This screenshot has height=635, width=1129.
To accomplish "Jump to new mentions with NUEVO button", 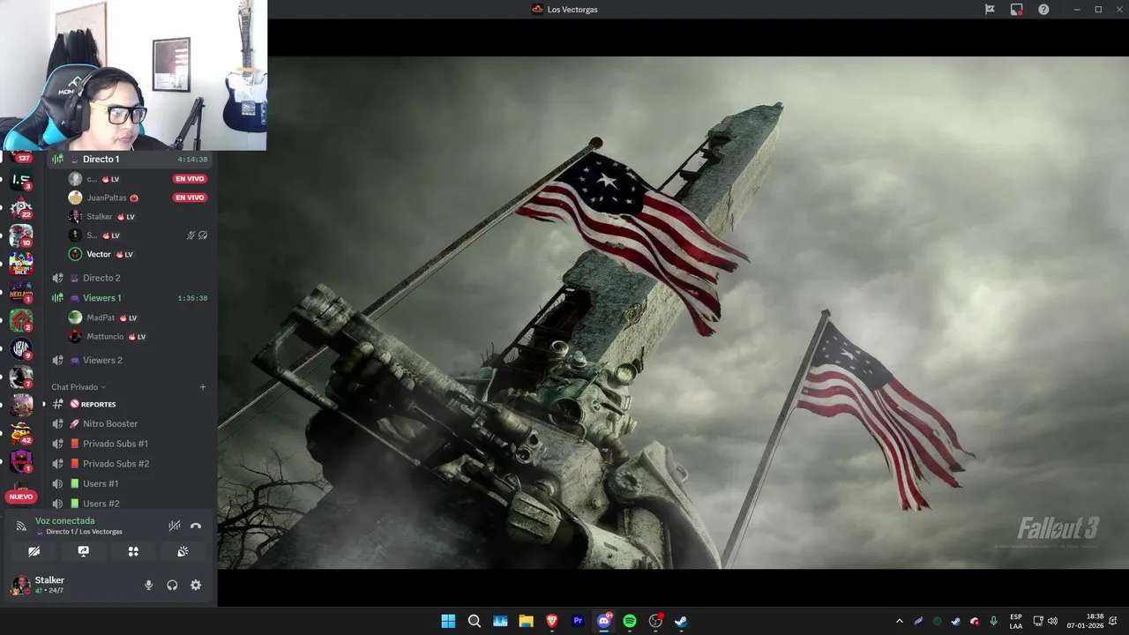I will (20, 497).
